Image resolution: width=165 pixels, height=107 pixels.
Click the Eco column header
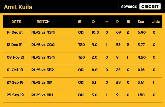point(141,22)
